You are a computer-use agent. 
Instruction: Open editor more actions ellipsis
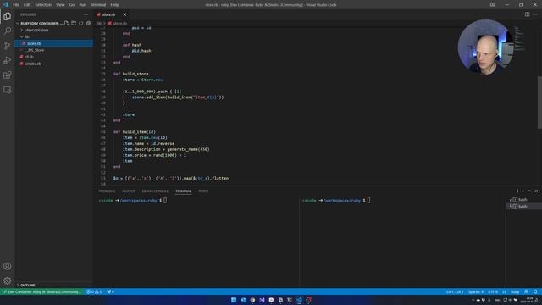click(x=535, y=14)
